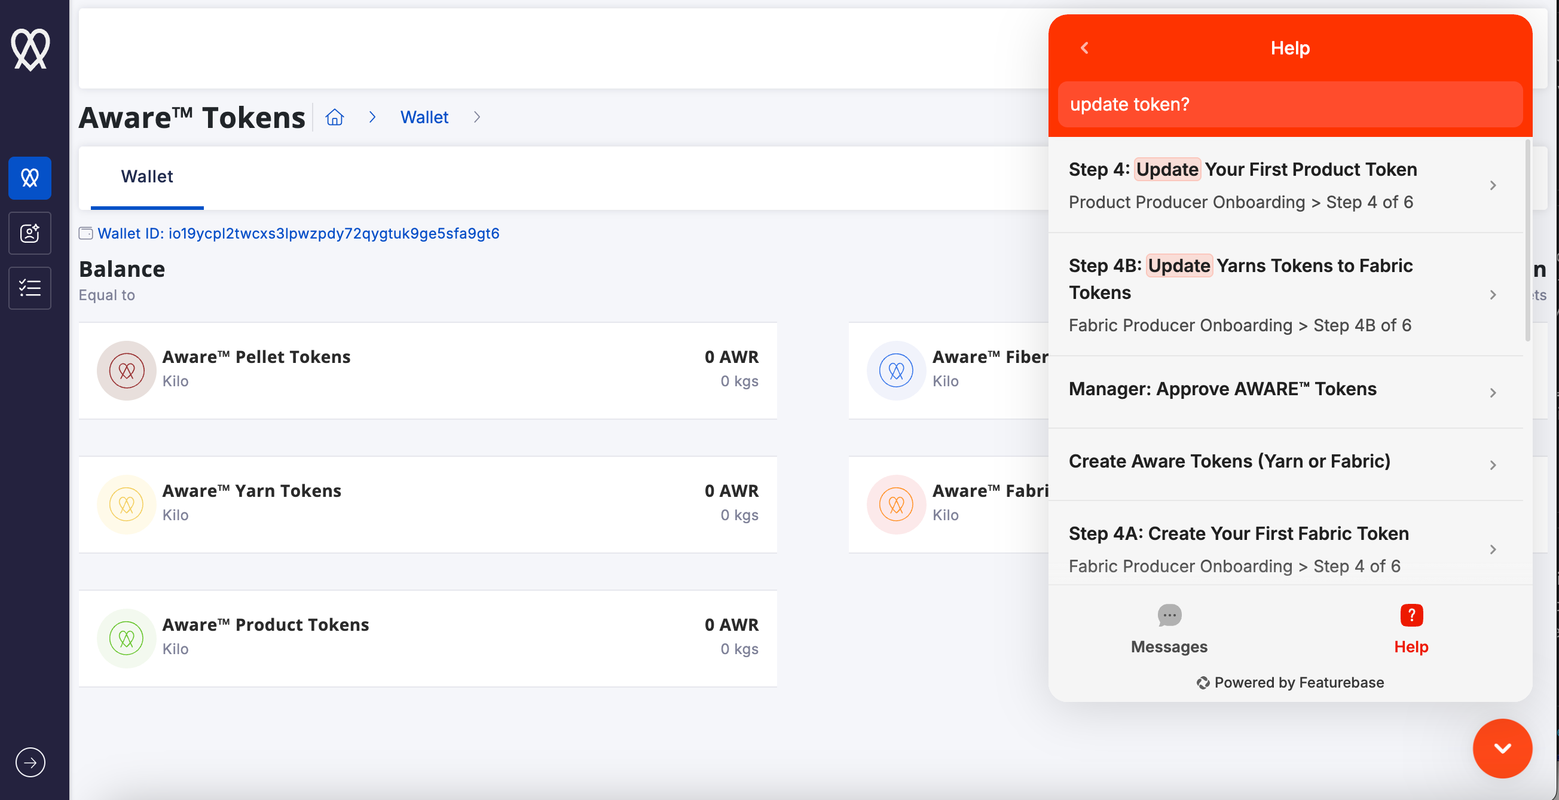
Task: Collapse the help widget with round button
Action: pos(1502,748)
